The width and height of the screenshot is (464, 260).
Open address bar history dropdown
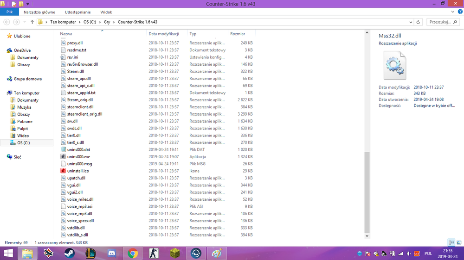pos(411,22)
